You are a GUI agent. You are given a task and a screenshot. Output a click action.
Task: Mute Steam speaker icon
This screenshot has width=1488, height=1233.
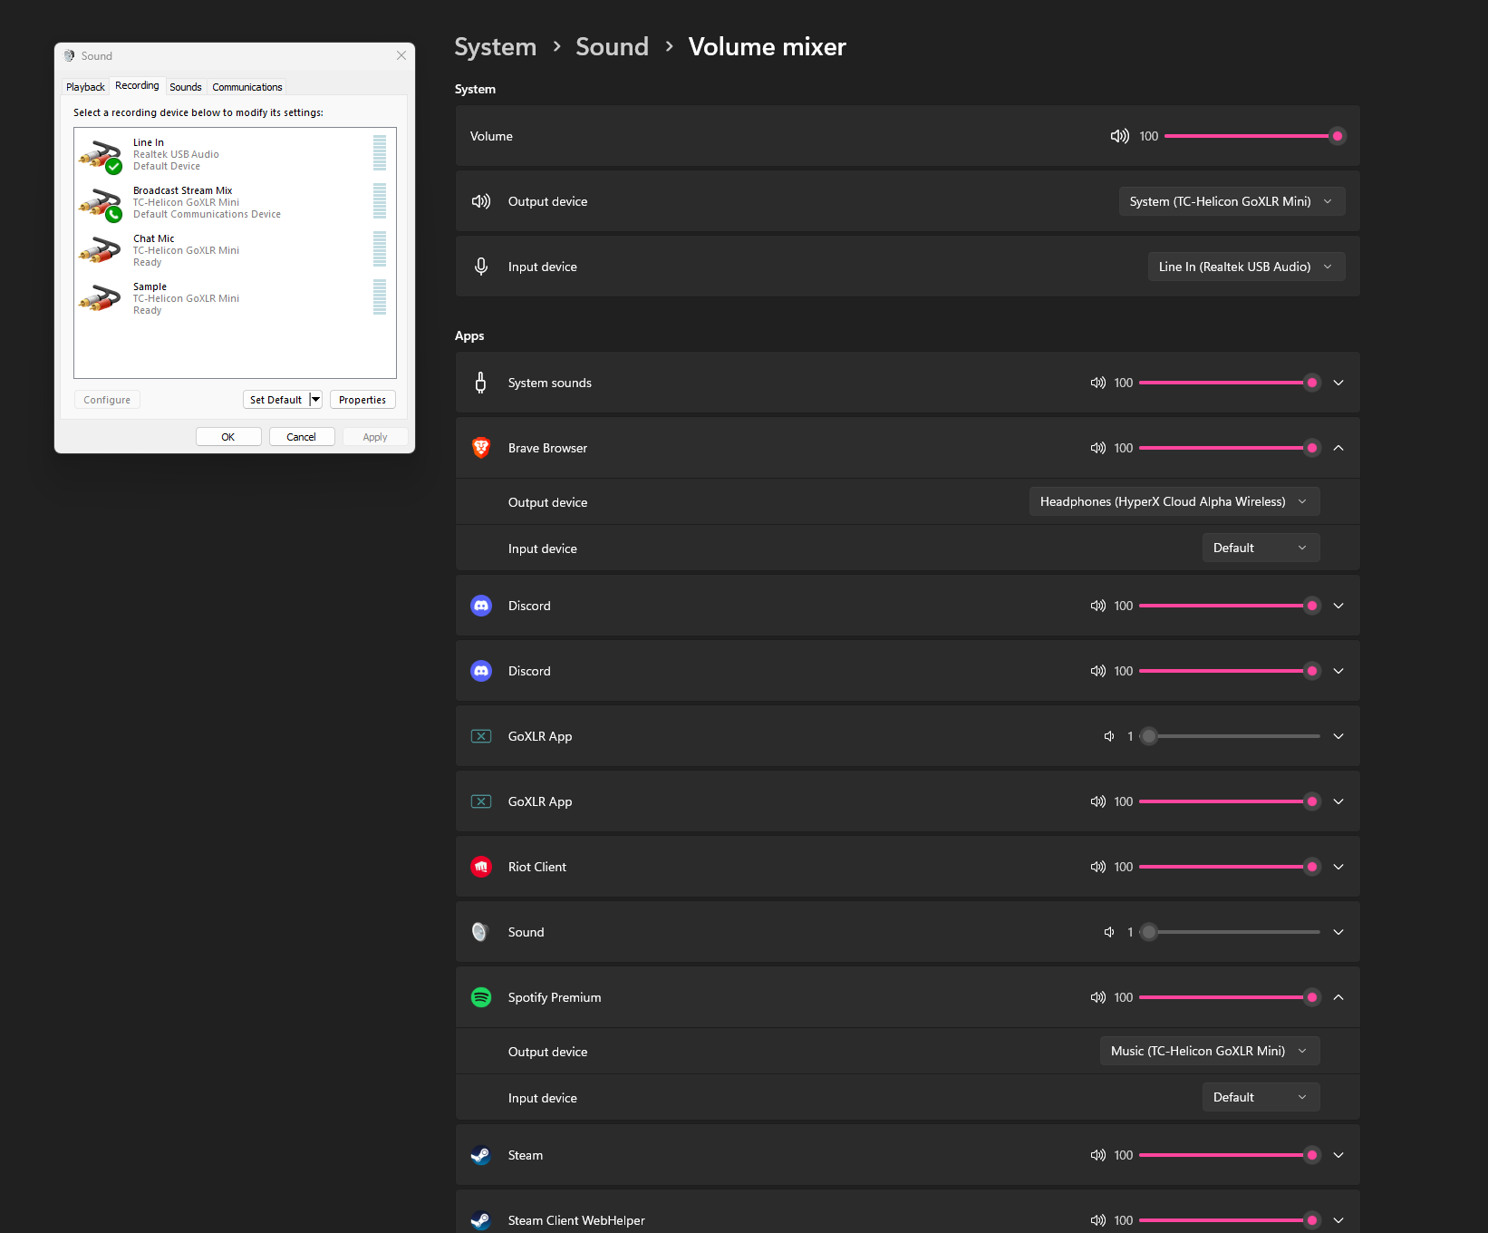1097,1155
